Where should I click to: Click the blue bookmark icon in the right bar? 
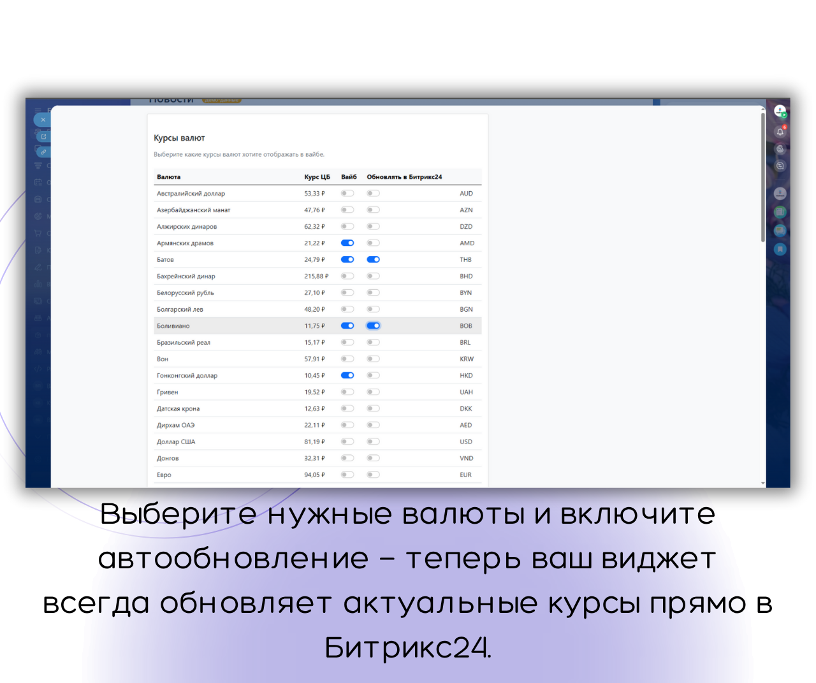point(780,248)
